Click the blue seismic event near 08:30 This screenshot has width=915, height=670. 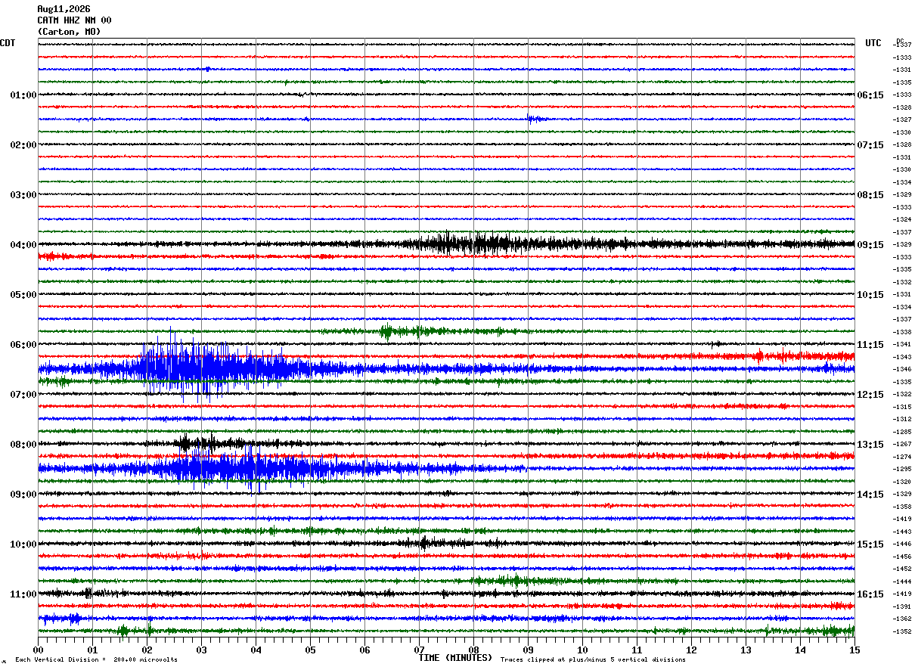242,468
